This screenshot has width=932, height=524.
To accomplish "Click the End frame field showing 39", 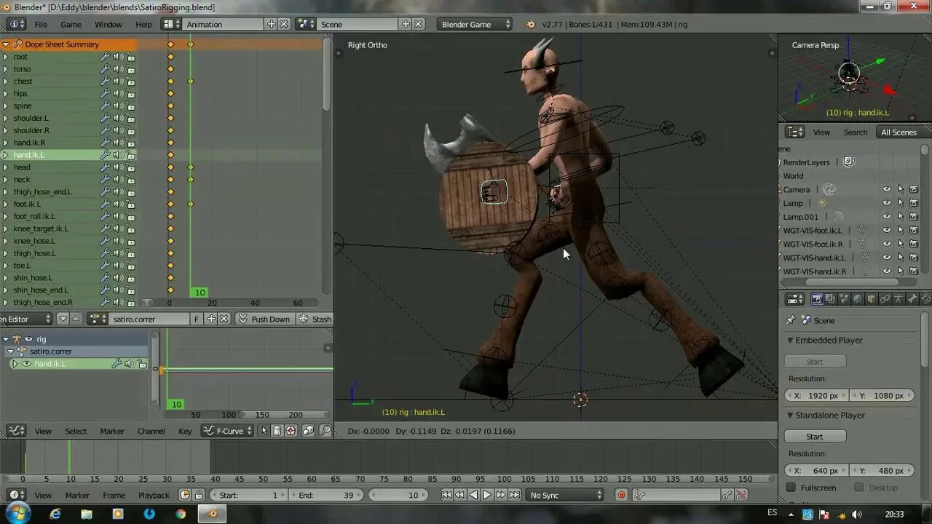I will pyautogui.click(x=326, y=495).
